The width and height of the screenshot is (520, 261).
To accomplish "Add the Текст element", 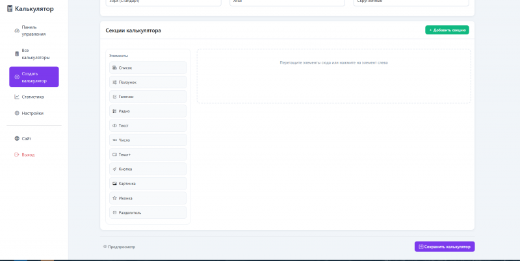I will coord(148,125).
